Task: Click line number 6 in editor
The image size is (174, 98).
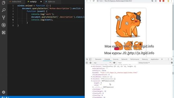Action: (x=13, y=20)
